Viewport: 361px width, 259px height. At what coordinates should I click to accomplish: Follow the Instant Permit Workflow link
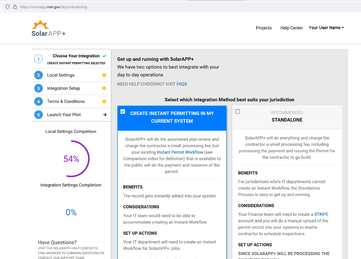[x=180, y=152]
